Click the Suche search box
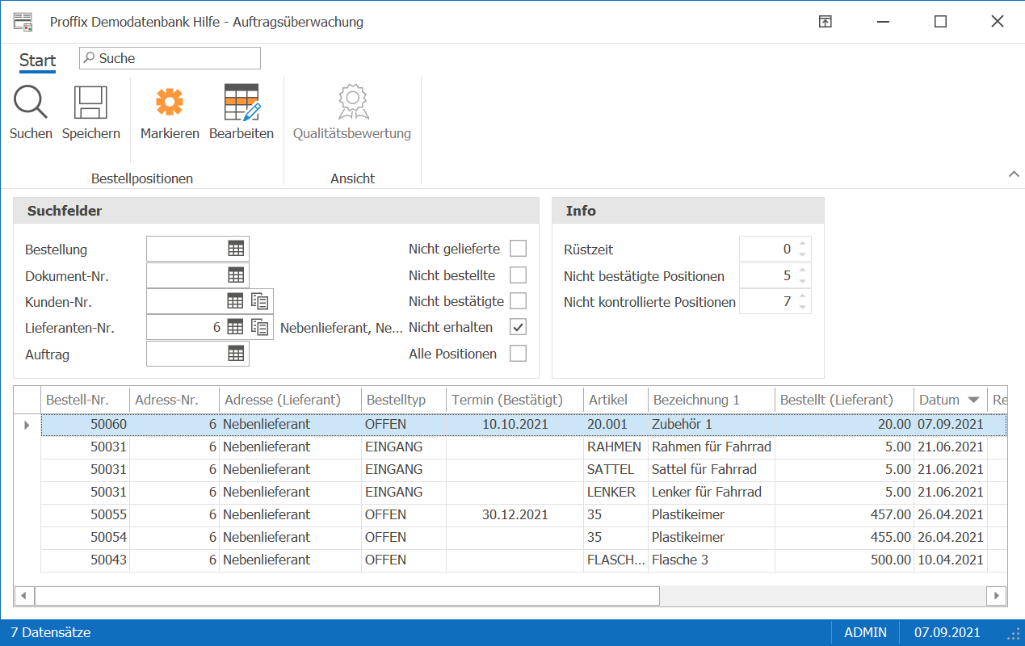The image size is (1025, 646). [x=170, y=58]
